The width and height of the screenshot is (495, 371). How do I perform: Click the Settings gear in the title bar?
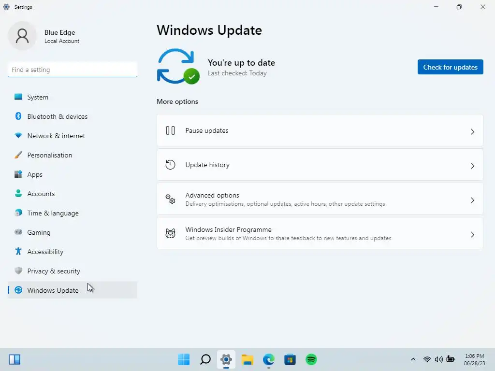pyautogui.click(x=6, y=7)
